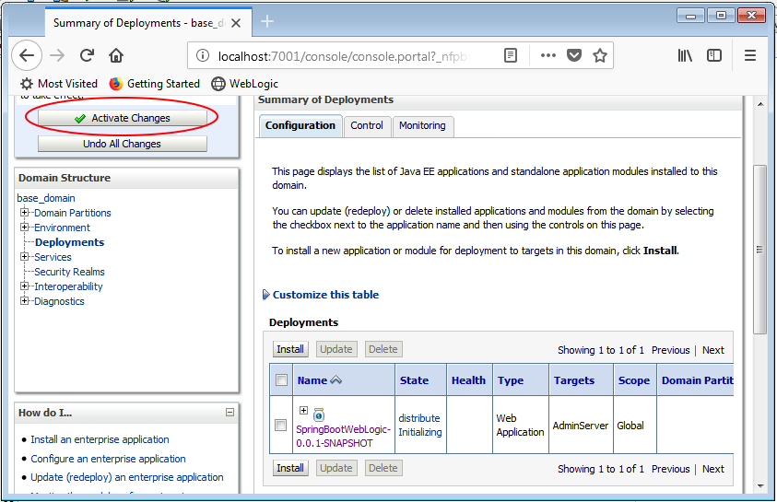This screenshot has height=502, width=777.
Task: Click scrollbar down arrow
Action: [760, 486]
